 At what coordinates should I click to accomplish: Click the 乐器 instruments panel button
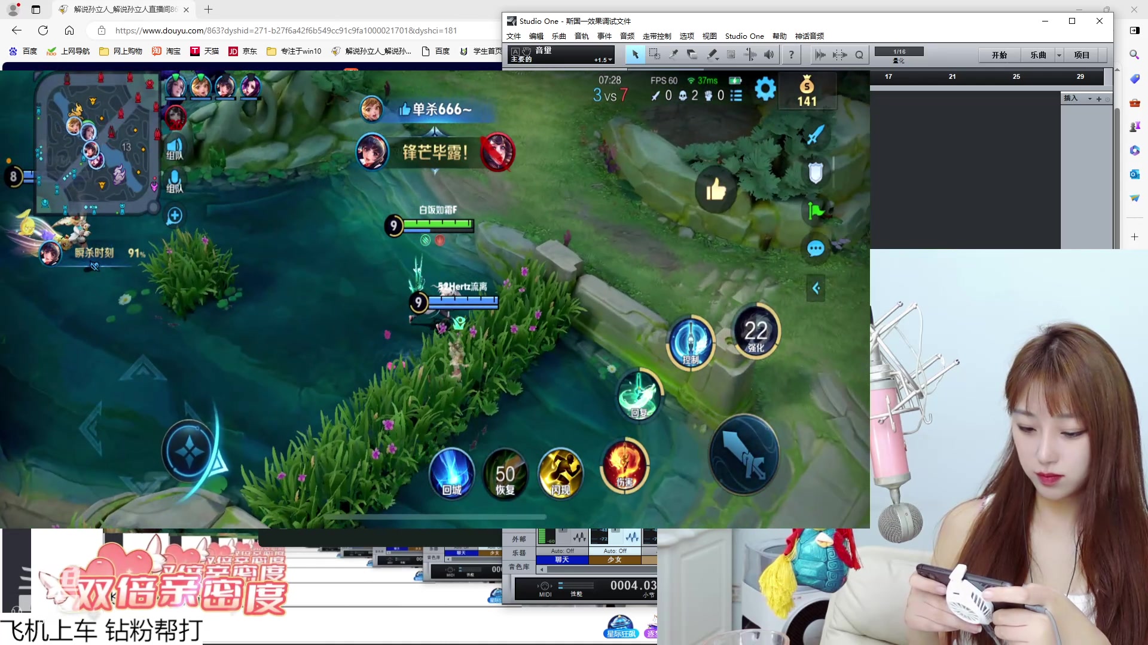tap(518, 553)
